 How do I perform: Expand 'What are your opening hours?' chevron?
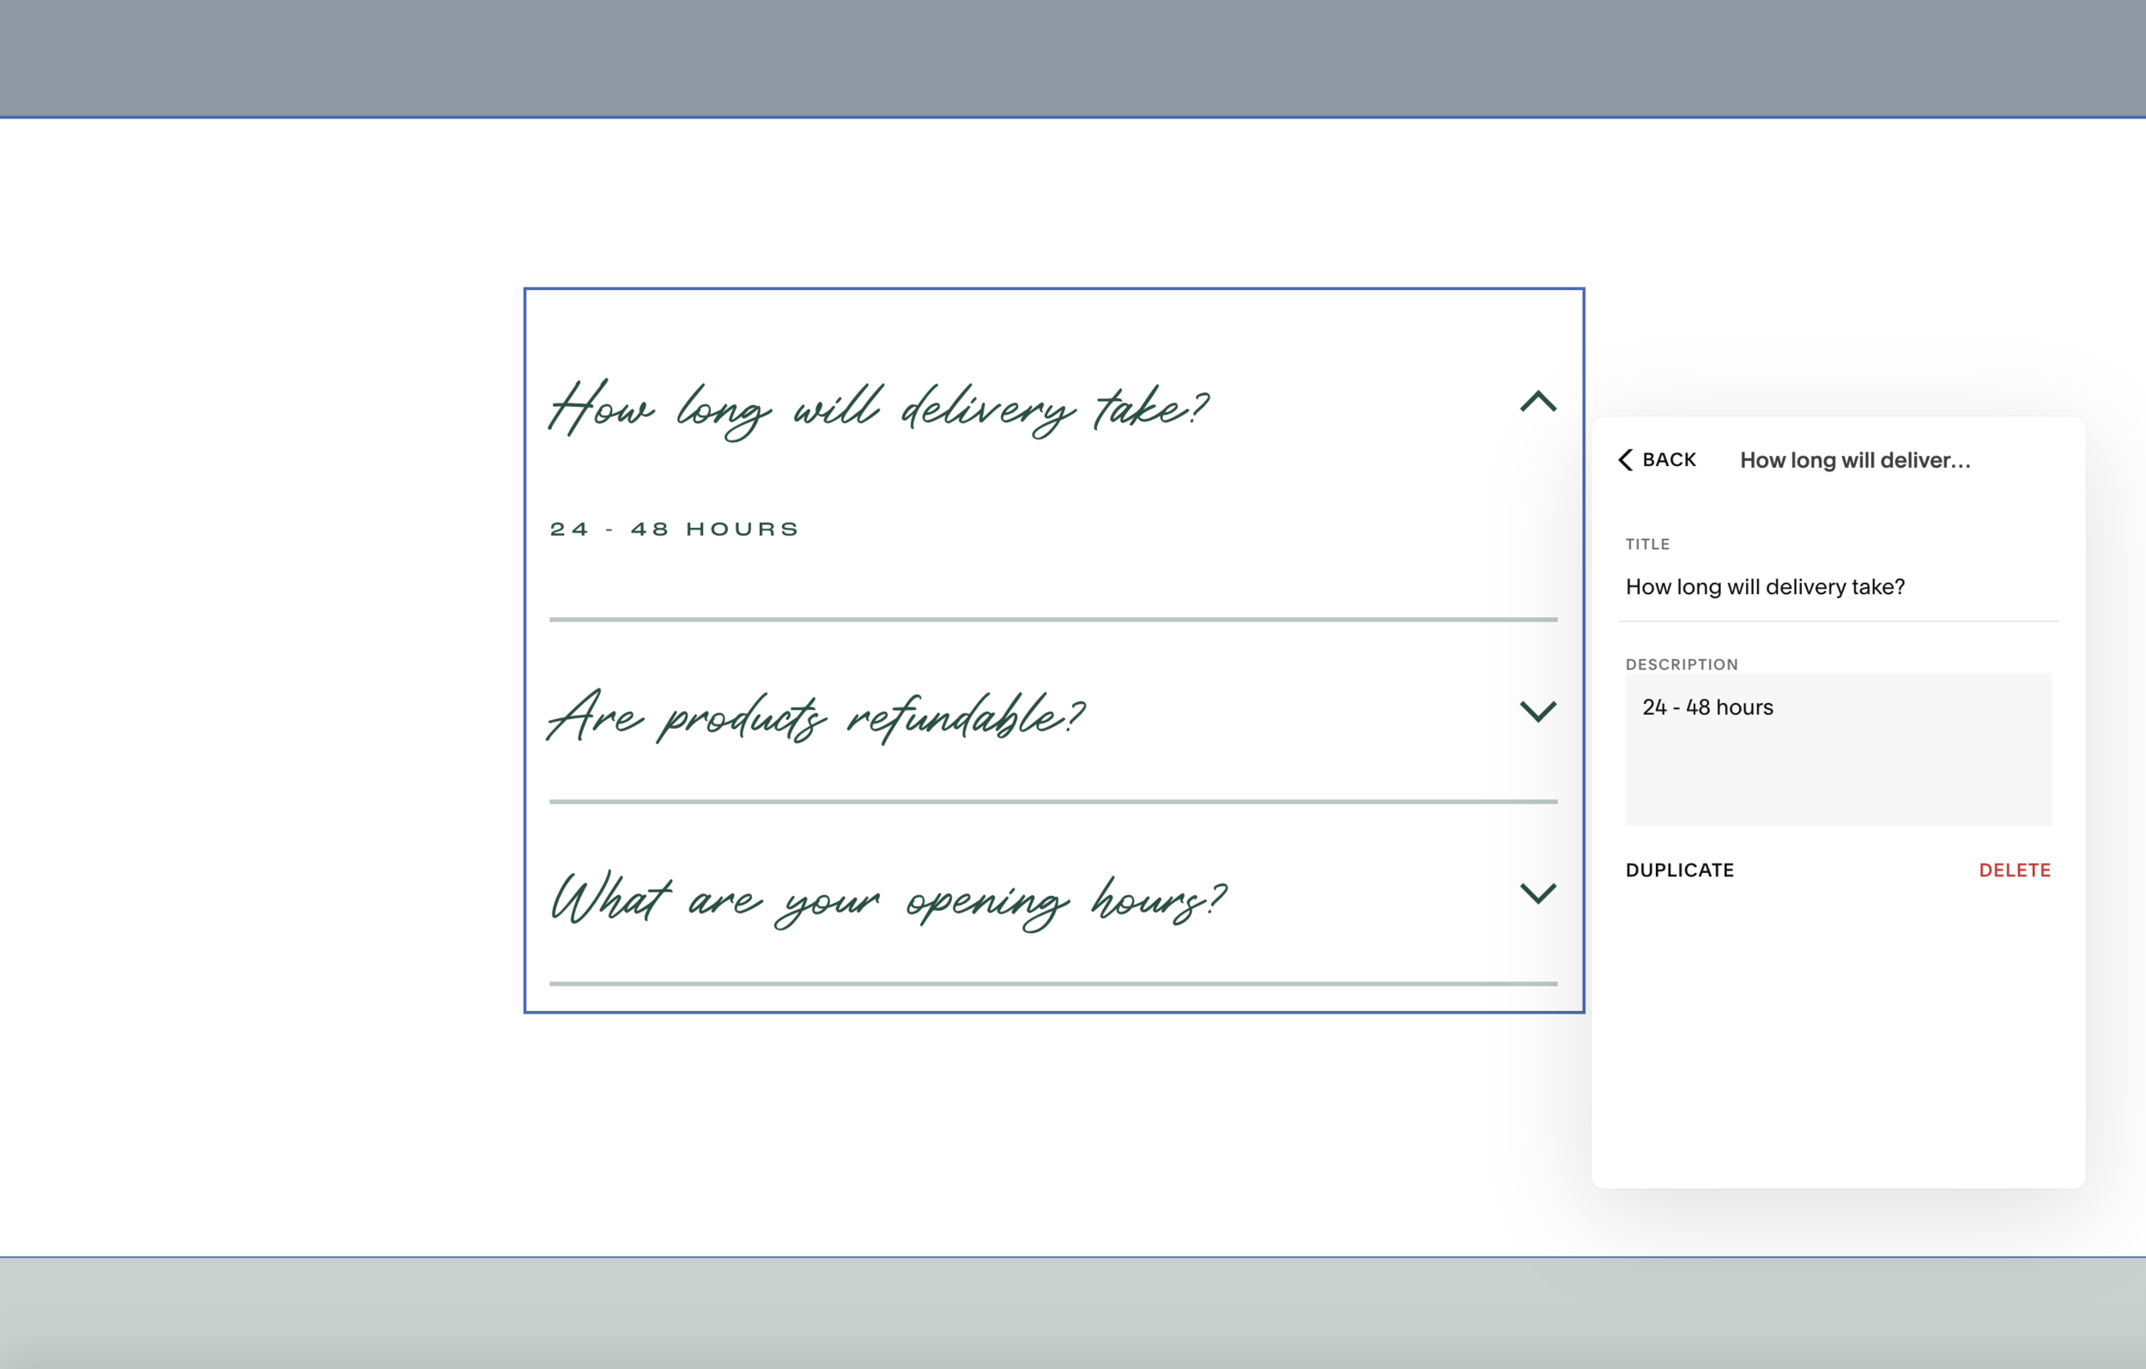tap(1537, 893)
